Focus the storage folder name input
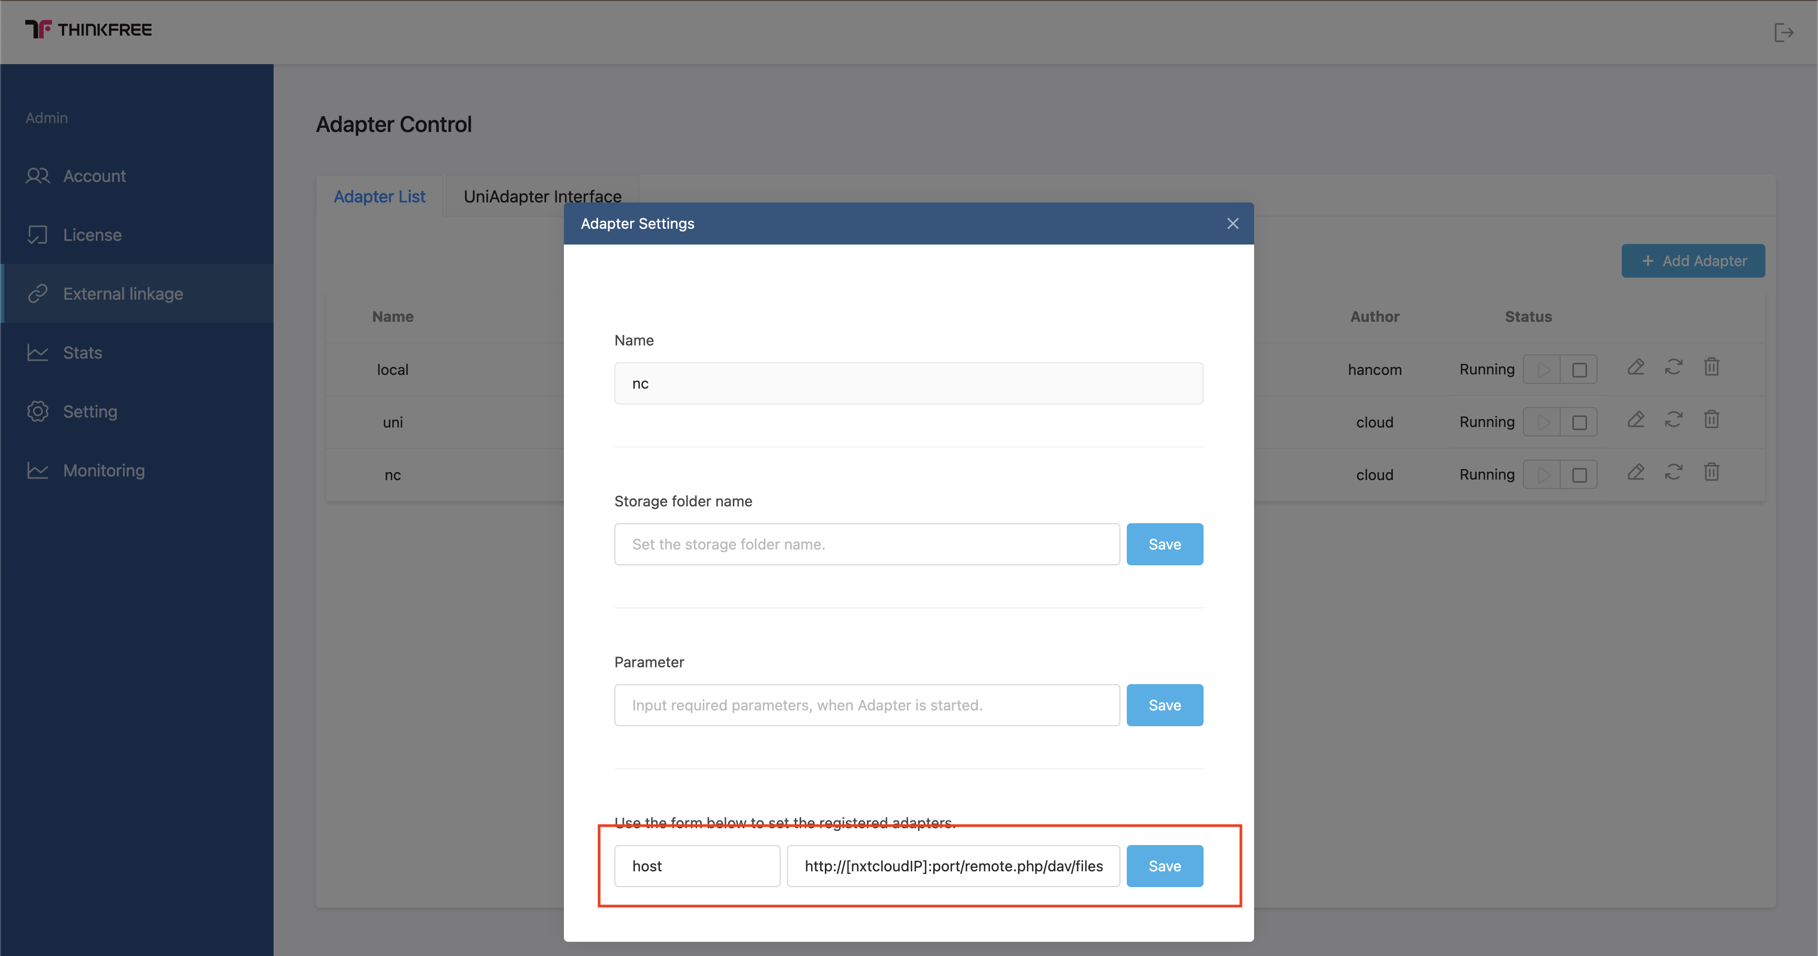 867,544
